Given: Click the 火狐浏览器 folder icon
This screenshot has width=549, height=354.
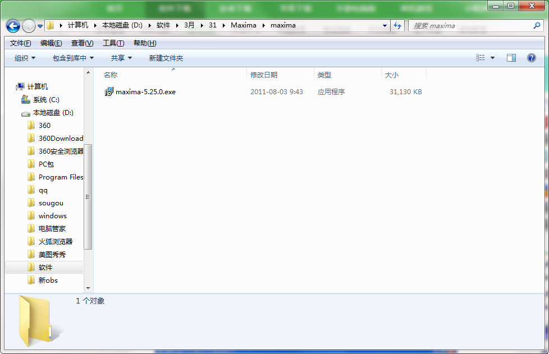Looking at the screenshot, I should point(31,242).
